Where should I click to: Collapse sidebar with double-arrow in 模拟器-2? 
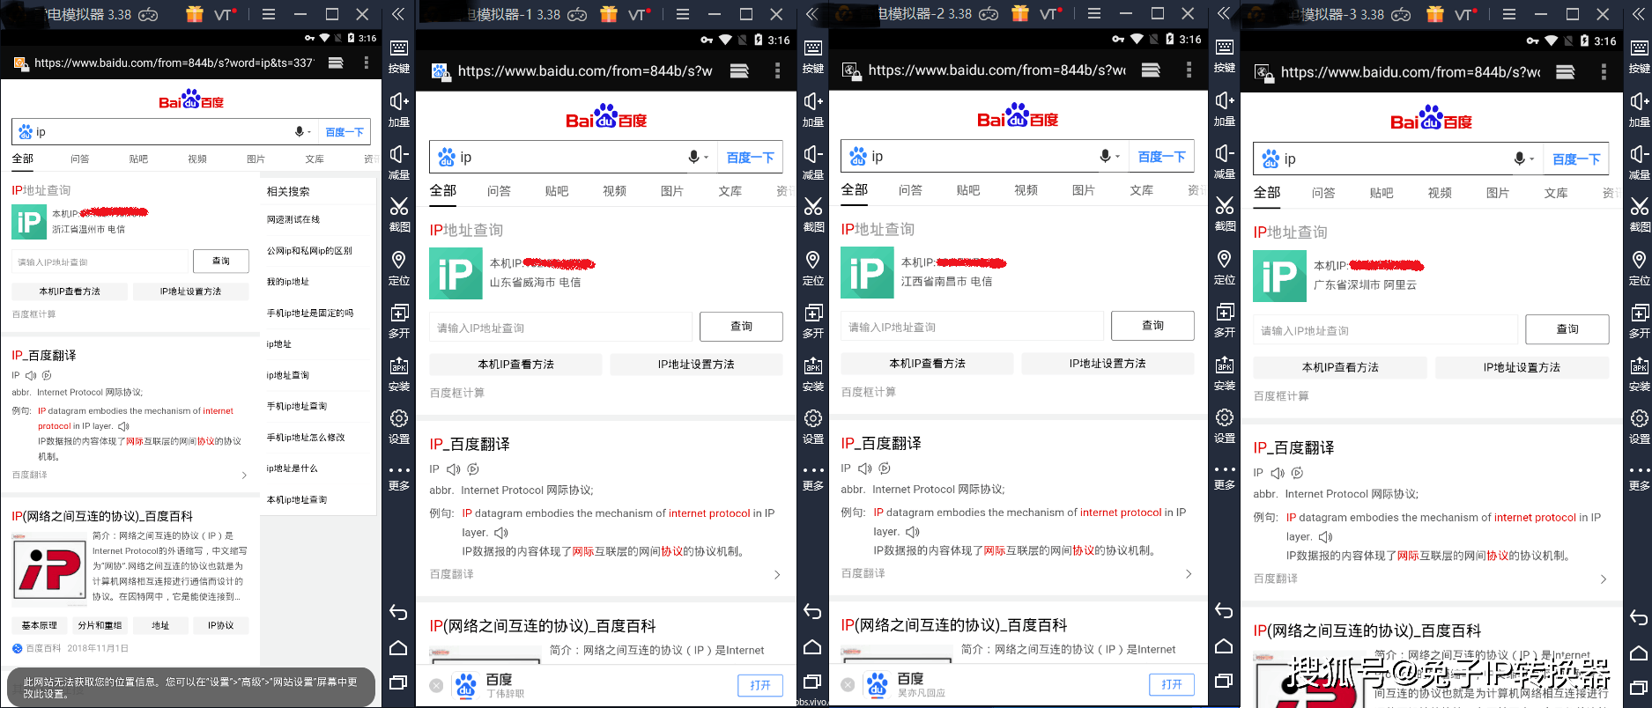[x=1224, y=14]
